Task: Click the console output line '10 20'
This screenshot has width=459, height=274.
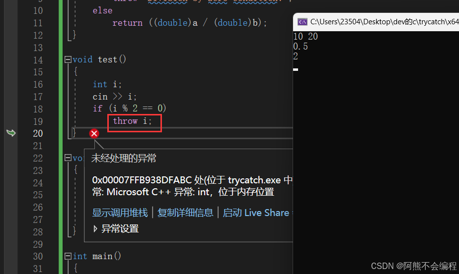Action: click(306, 37)
